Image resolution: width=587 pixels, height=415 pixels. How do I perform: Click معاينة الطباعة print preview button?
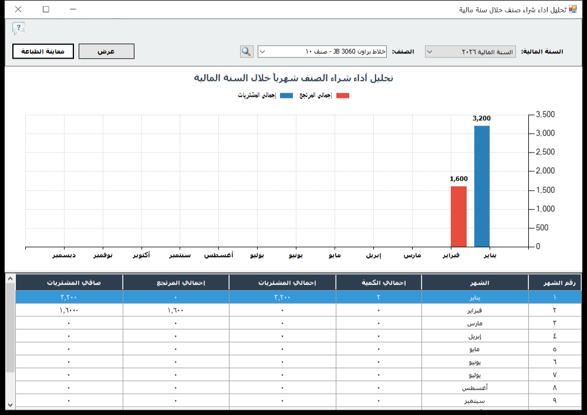43,51
